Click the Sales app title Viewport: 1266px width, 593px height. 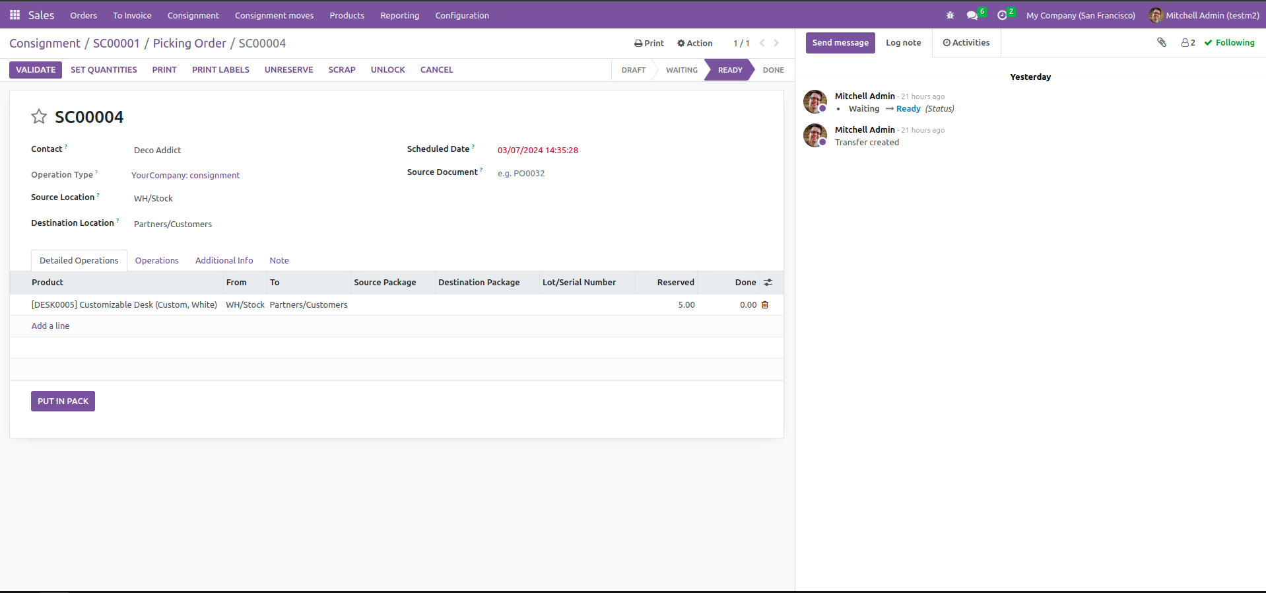(41, 15)
